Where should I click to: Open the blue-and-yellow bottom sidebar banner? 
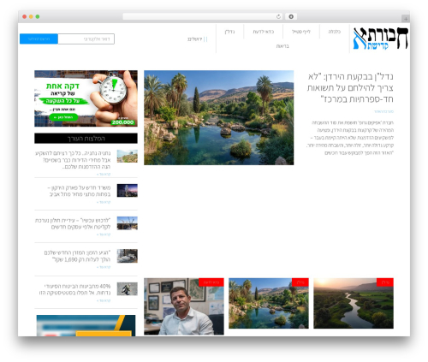point(86,325)
